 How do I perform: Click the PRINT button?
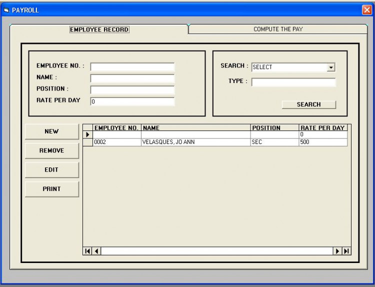coord(51,189)
